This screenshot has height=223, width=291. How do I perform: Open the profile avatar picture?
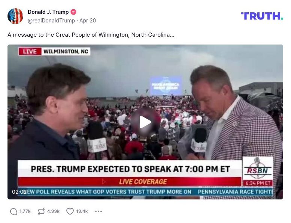pyautogui.click(x=15, y=16)
